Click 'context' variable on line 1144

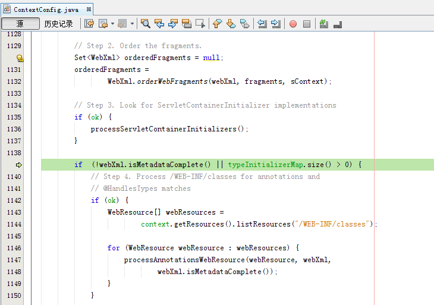(155, 224)
